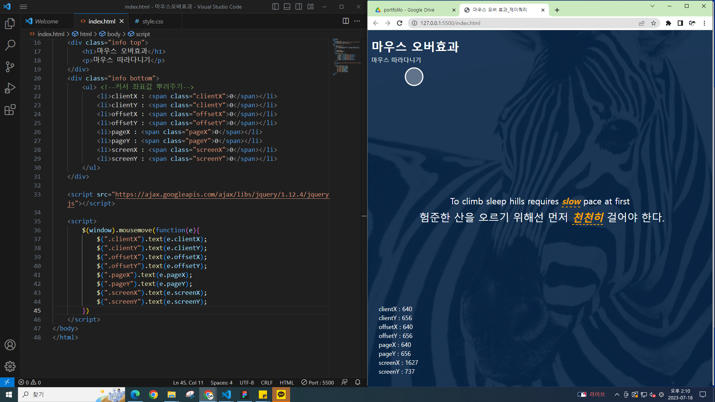Click Port : 5500 Live Server button

pyautogui.click(x=318, y=382)
